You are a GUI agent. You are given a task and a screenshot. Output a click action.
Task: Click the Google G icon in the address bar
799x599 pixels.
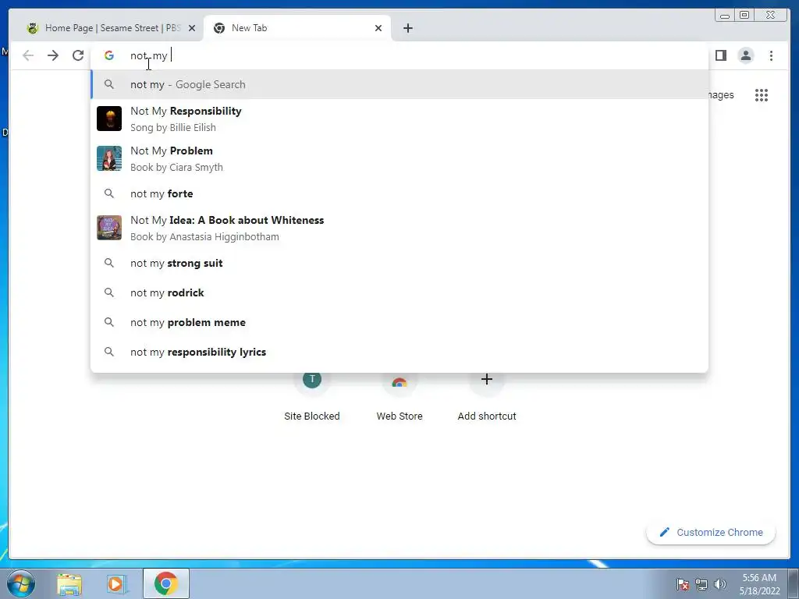[x=109, y=55]
